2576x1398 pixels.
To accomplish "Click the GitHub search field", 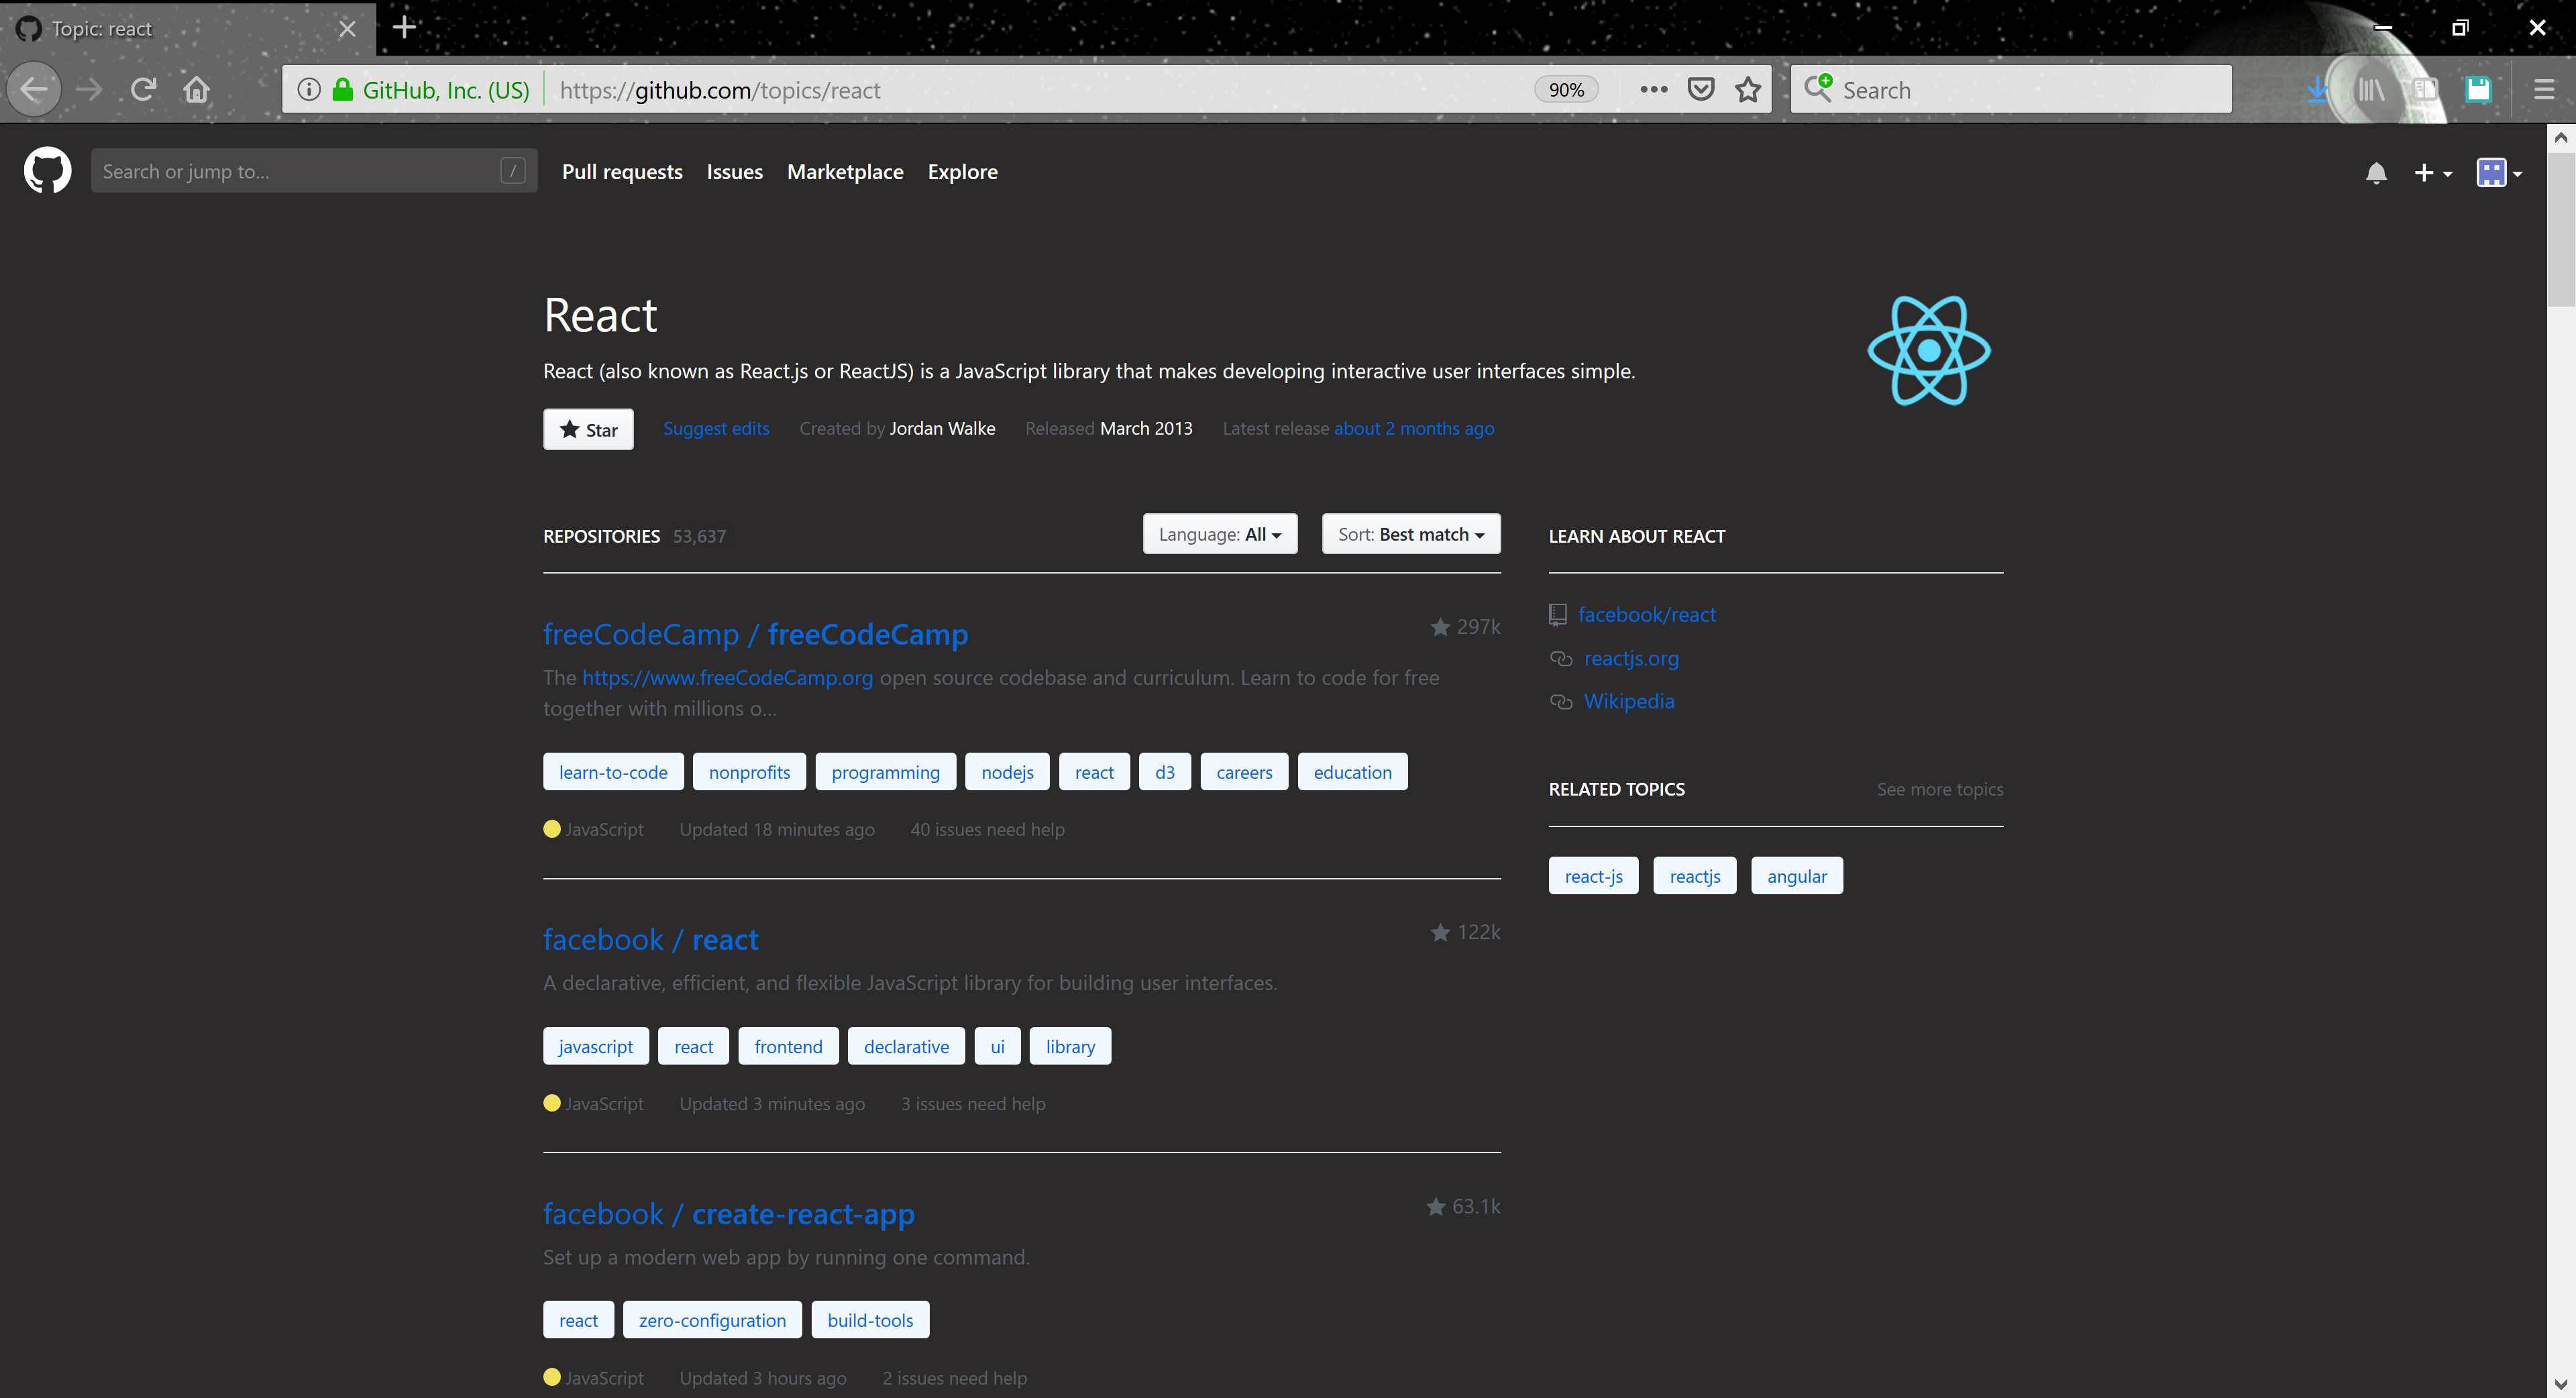I will 300,170.
